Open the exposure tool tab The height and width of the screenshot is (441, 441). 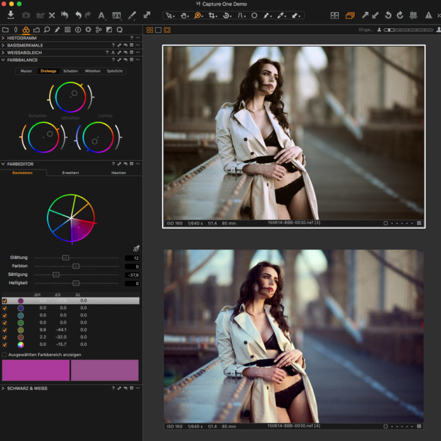pyautogui.click(x=37, y=30)
